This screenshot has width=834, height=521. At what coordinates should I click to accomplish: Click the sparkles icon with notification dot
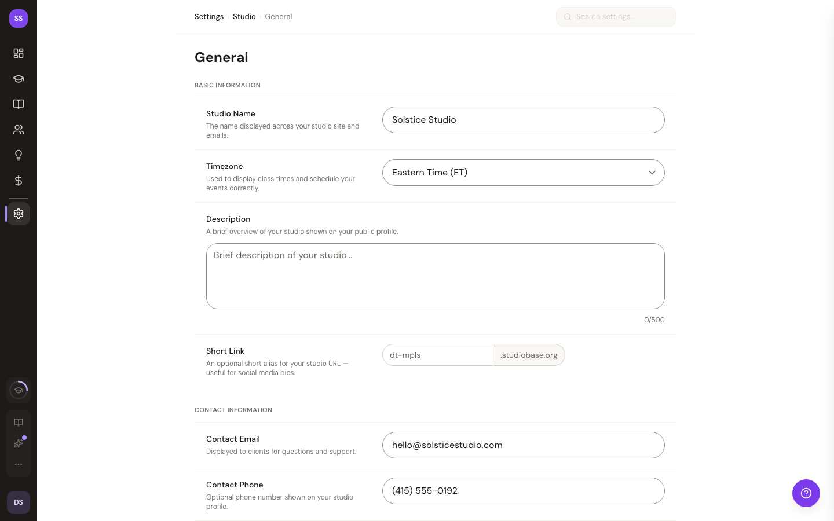[19, 443]
